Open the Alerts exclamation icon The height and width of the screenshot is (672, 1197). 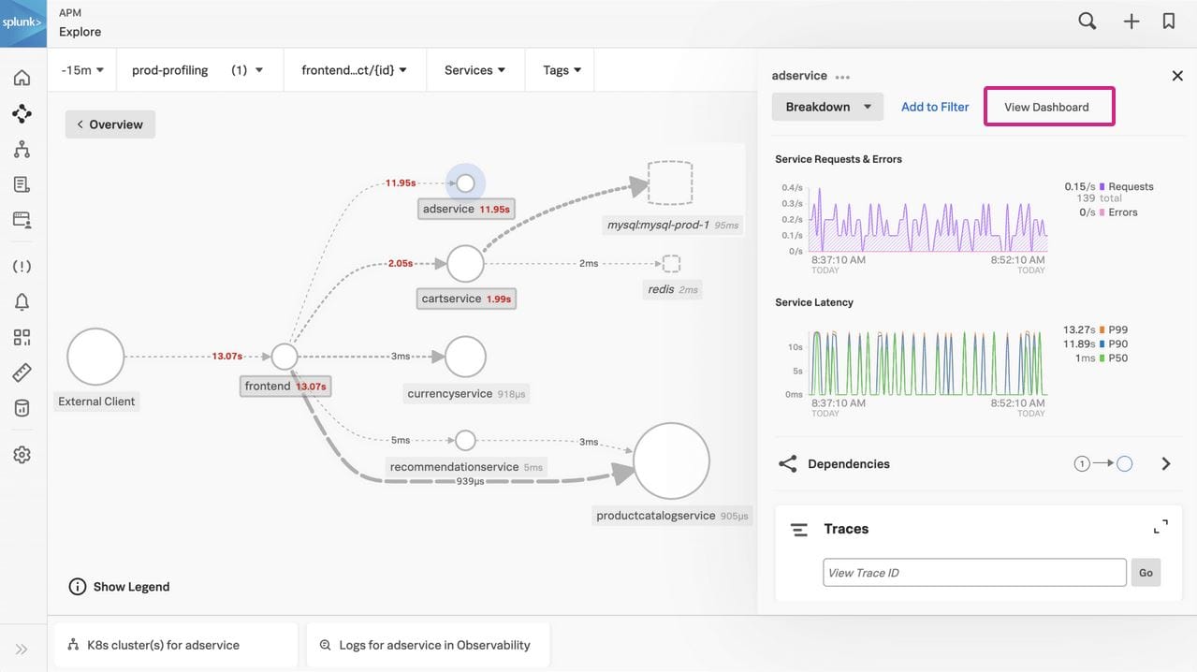22,266
